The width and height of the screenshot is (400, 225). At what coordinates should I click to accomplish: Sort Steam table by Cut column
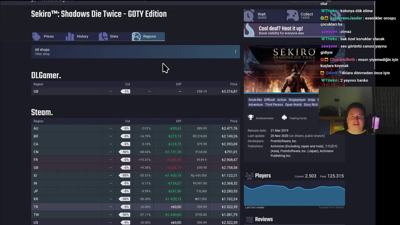127,121
